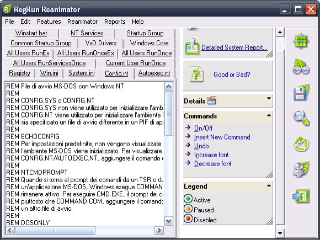The image size is (320, 240).
Task: Collapse the Legend panel
Action: click(269, 185)
